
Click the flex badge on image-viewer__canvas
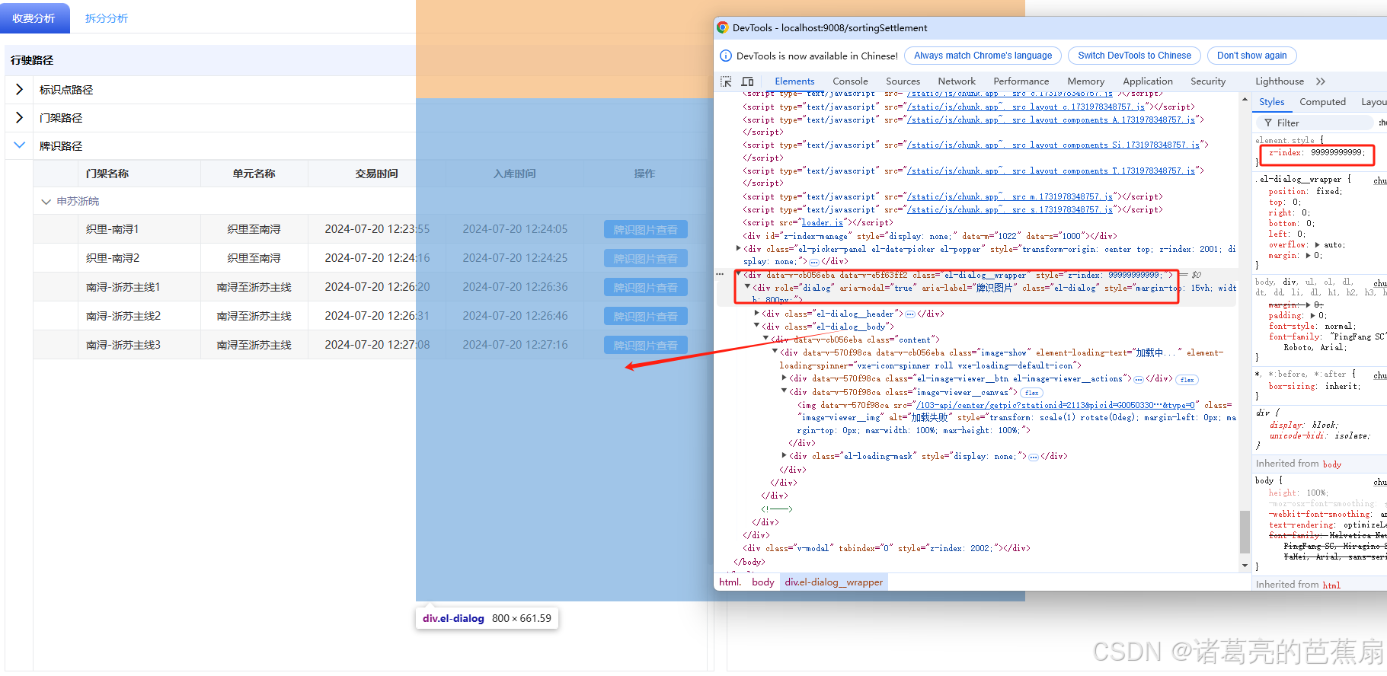point(1032,393)
